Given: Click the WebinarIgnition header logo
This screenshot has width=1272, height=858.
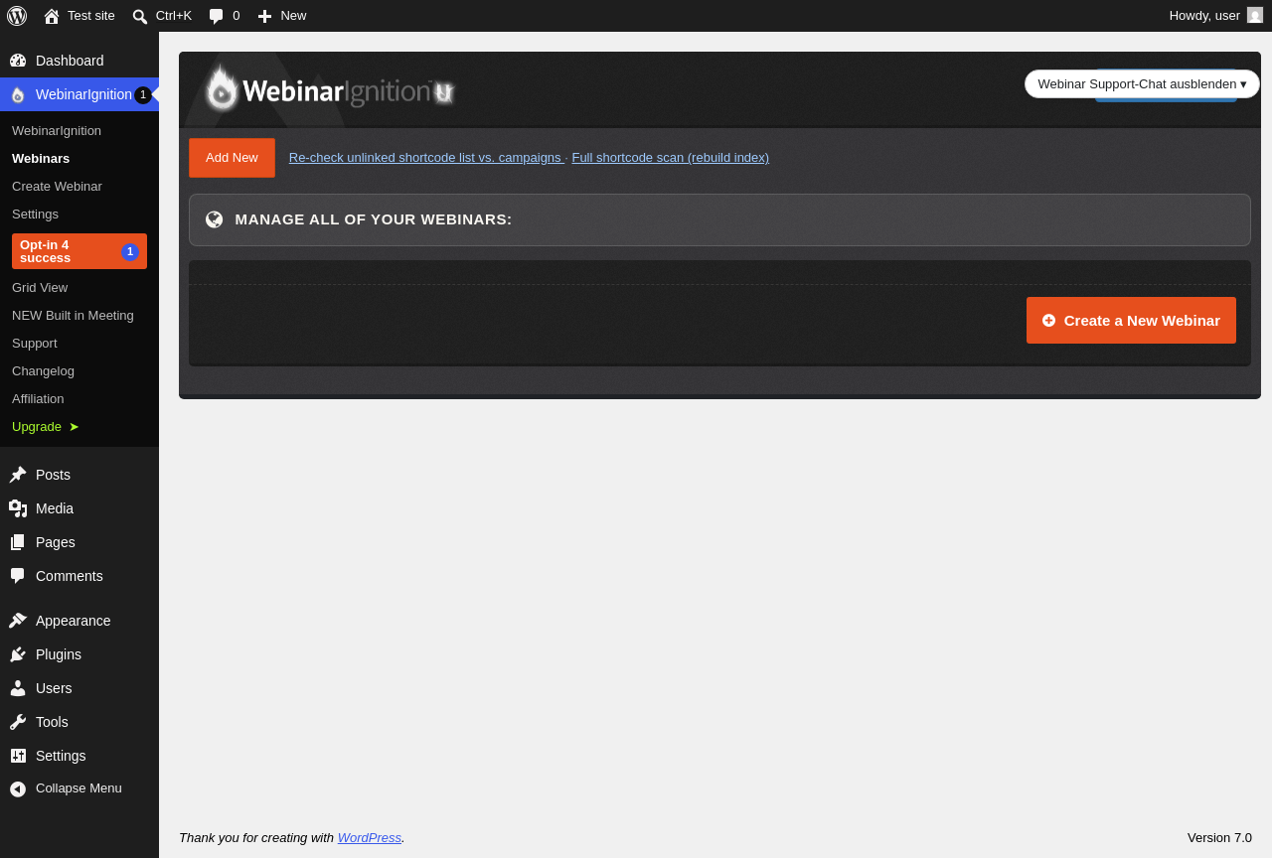Looking at the screenshot, I should point(329,90).
